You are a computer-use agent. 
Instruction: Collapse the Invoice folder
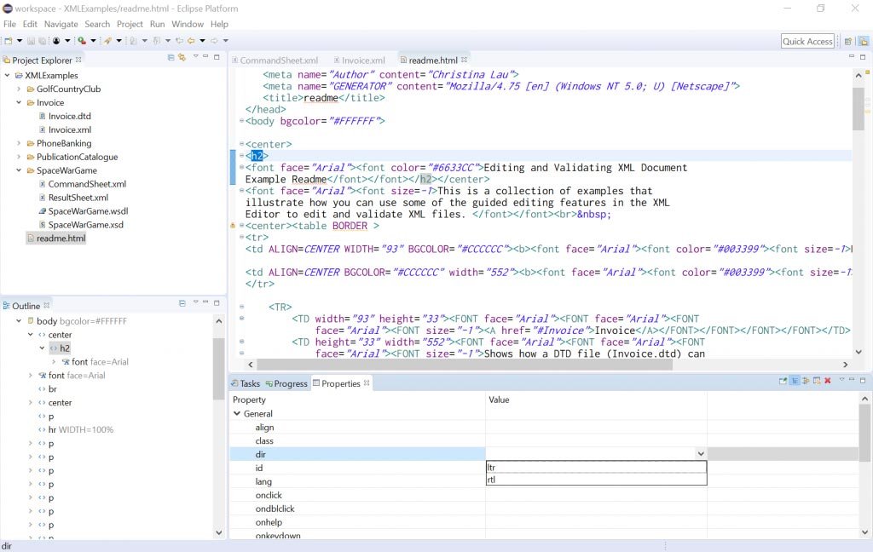click(19, 102)
